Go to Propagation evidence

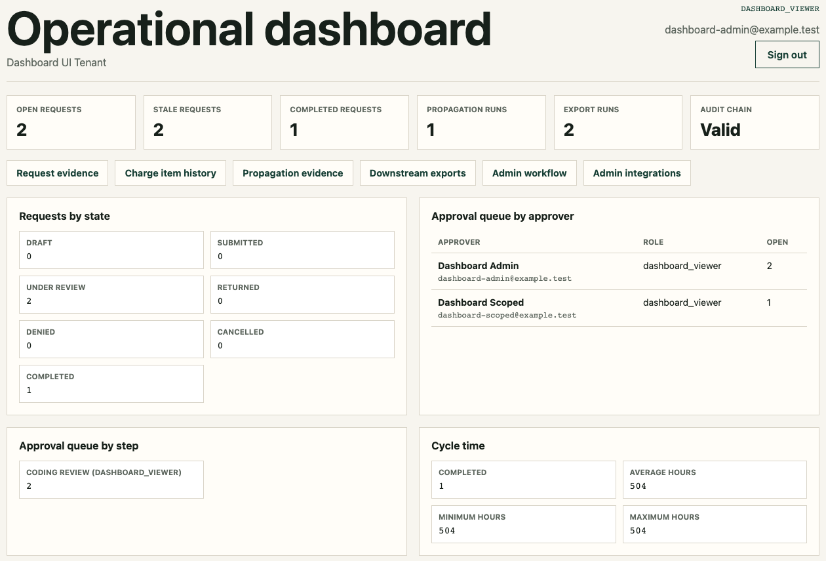pyautogui.click(x=293, y=173)
